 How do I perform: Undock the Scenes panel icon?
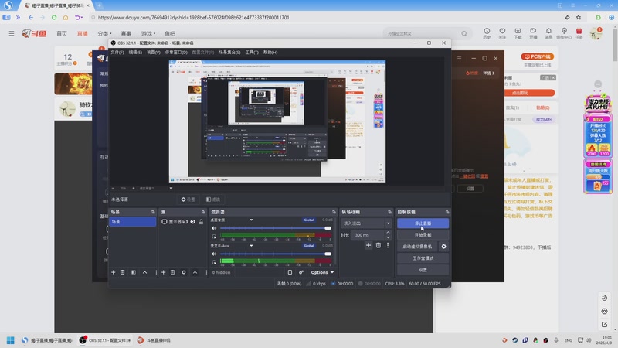click(x=153, y=212)
